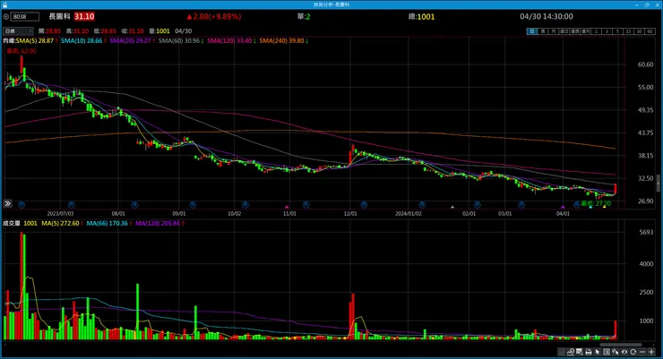The image size is (663, 359).
Task: Click the 成交量 volume panel label
Action: (12, 224)
